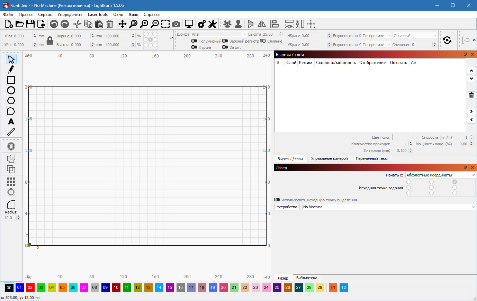
Task: Open Preview monitor icon
Action: [189, 24]
